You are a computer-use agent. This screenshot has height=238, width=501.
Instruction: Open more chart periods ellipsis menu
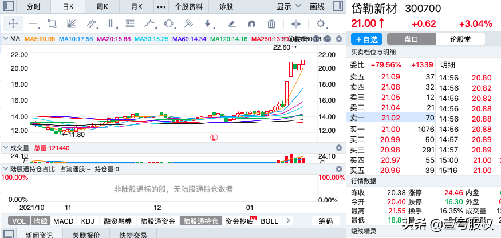pos(162,7)
